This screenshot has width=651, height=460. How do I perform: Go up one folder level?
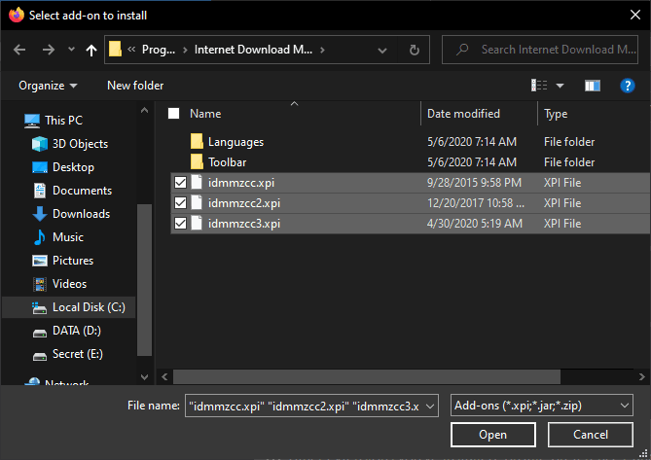coord(91,51)
